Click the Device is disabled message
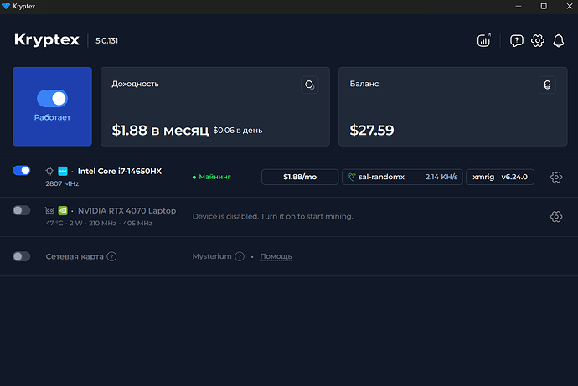This screenshot has height=386, width=578. pyautogui.click(x=272, y=217)
